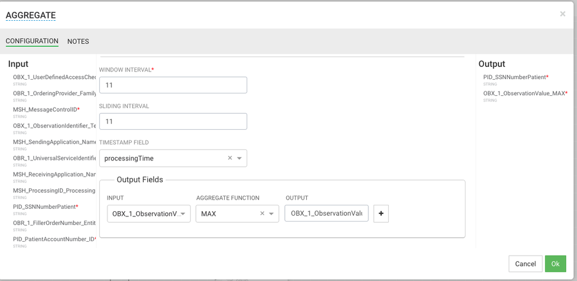
Task: Select PID_SSNNumberPatient in Output panel
Action: coord(514,77)
